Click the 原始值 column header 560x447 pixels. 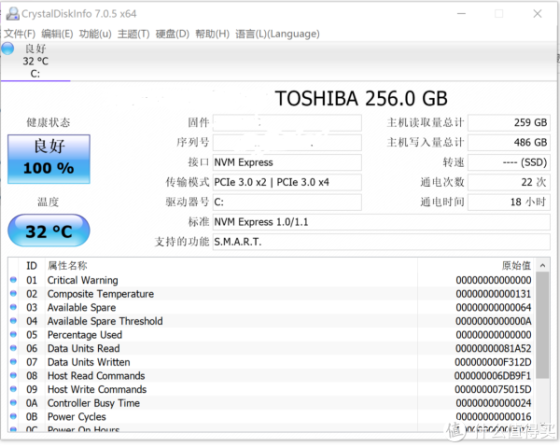click(x=516, y=266)
